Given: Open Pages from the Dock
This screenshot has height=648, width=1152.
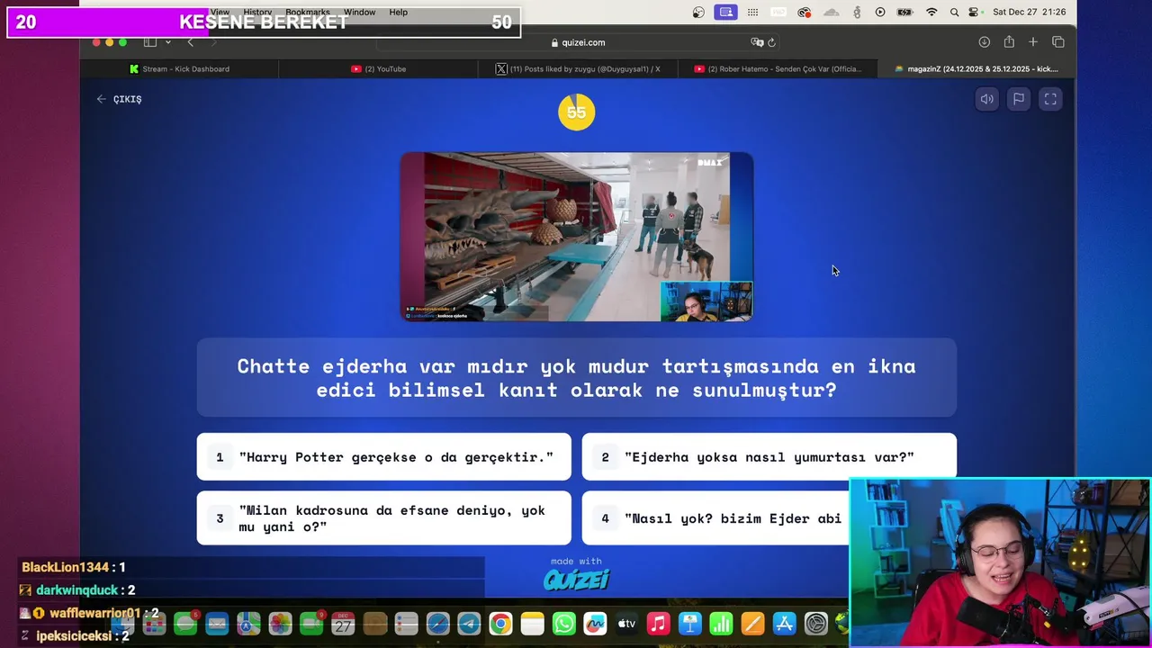Looking at the screenshot, I should tap(753, 624).
